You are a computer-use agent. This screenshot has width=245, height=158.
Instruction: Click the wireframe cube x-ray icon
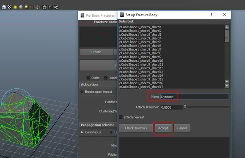45,7
